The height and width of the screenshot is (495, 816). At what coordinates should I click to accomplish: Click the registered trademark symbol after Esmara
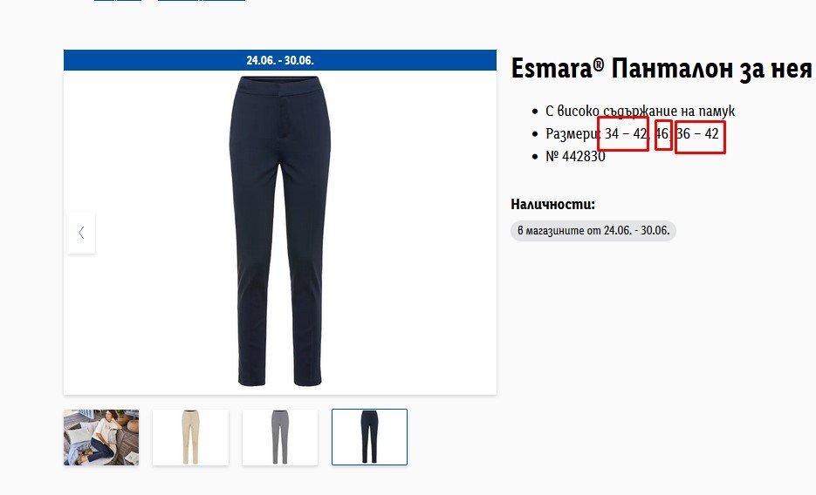coord(598,64)
